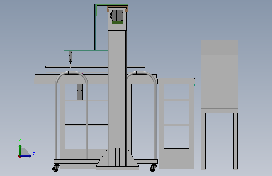272x176 pixels.
Task: Select the small rail bracket under the table
Action: (80, 92)
